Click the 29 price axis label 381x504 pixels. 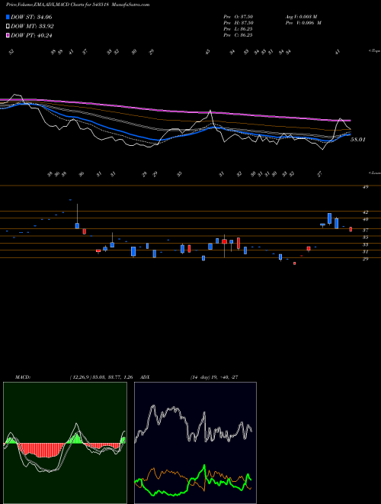(x=365, y=259)
